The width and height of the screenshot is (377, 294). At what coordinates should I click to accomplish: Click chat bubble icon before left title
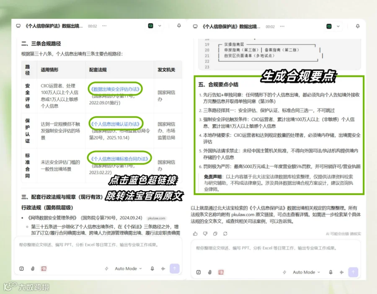click(x=18, y=26)
